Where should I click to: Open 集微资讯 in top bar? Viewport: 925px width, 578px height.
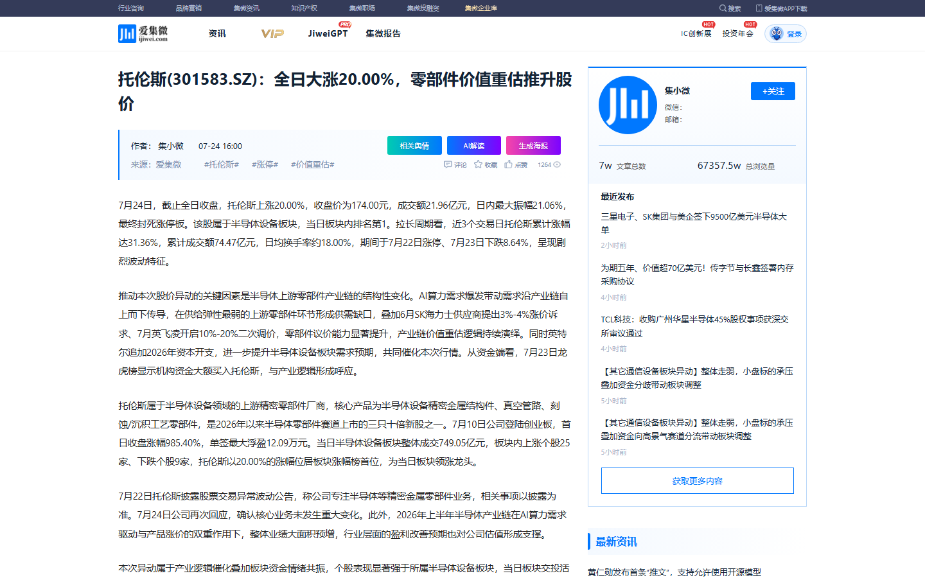[247, 8]
